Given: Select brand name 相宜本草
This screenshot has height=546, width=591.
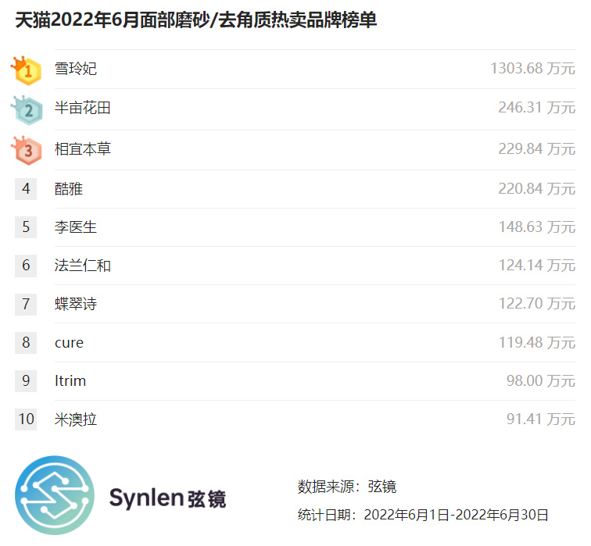Looking at the screenshot, I should click(83, 149).
